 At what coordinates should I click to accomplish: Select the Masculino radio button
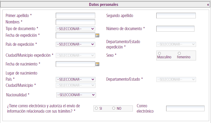[x=159, y=54]
